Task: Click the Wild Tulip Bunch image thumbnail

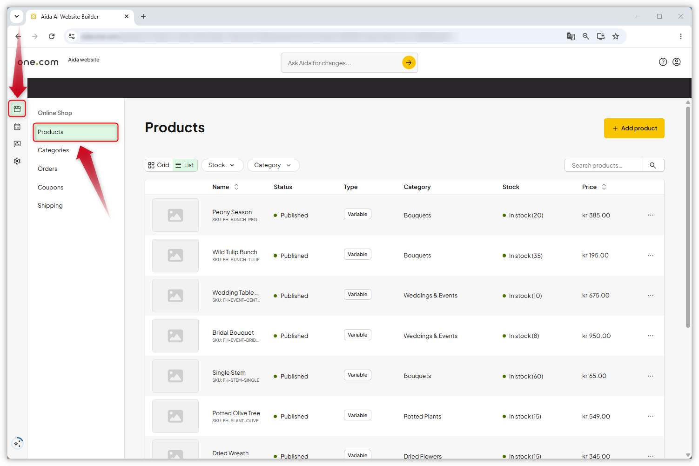Action: (x=175, y=256)
